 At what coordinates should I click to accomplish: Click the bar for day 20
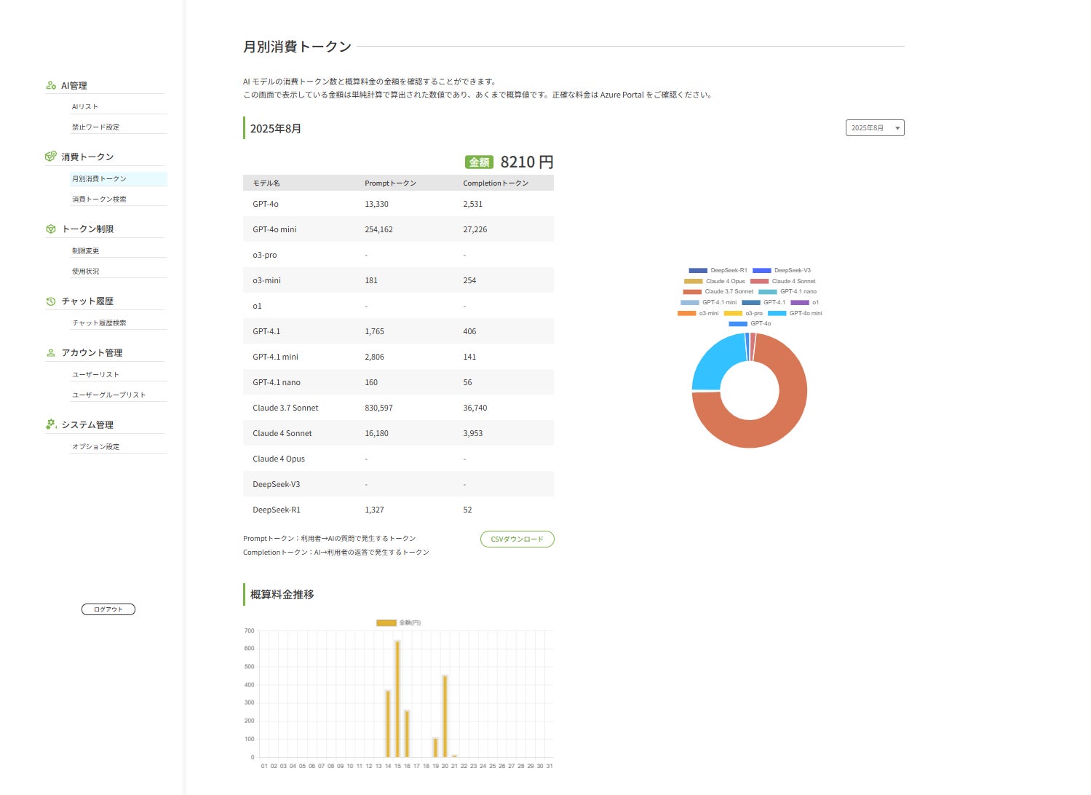coord(445,716)
